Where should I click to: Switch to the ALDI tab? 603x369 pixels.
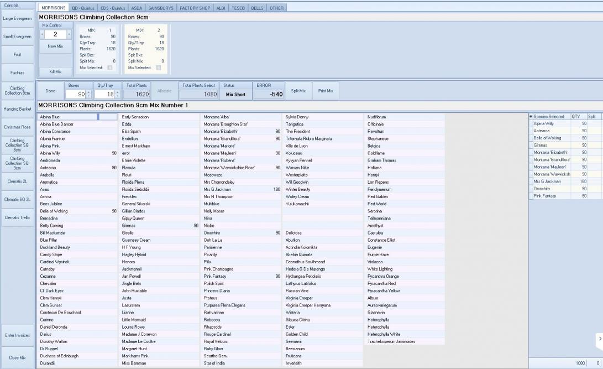(221, 8)
